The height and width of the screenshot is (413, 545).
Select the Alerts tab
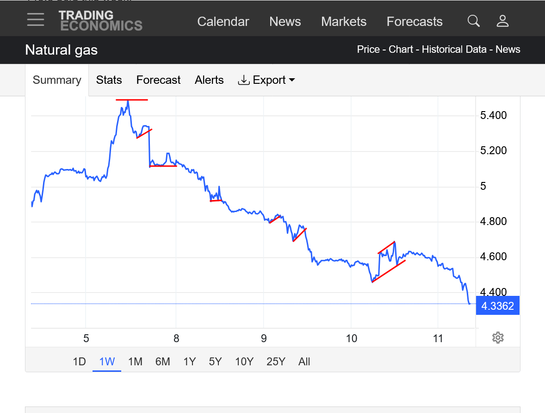[x=209, y=80]
